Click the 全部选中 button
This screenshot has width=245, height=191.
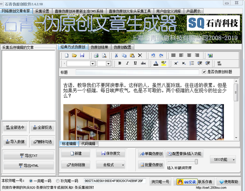[15, 128]
